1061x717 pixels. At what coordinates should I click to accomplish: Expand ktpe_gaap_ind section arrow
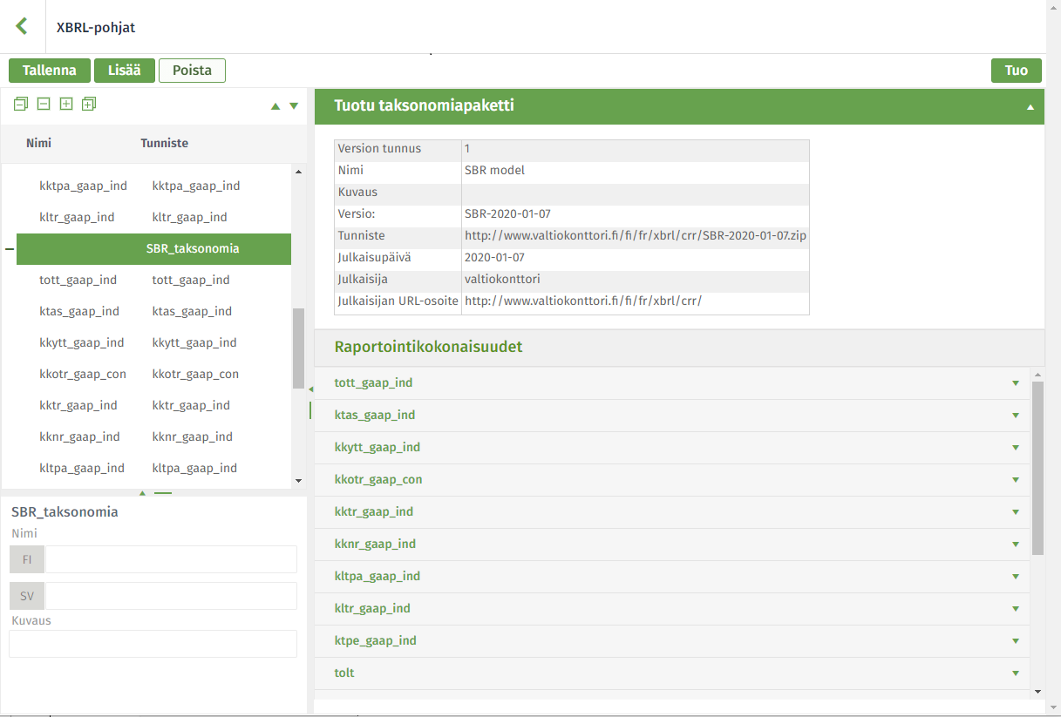[x=1016, y=641]
